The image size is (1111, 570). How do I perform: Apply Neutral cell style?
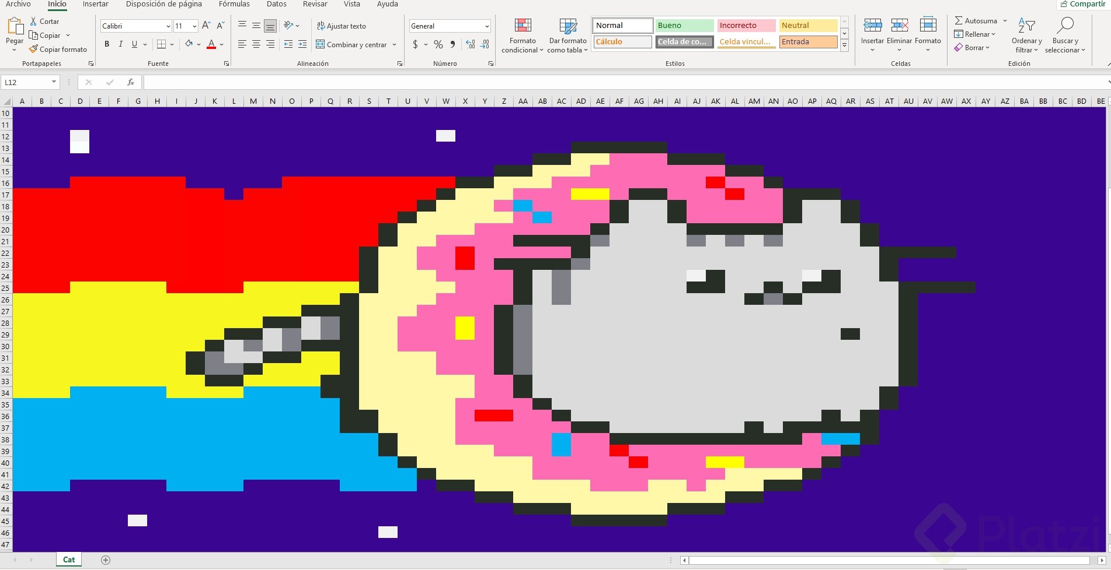click(809, 25)
